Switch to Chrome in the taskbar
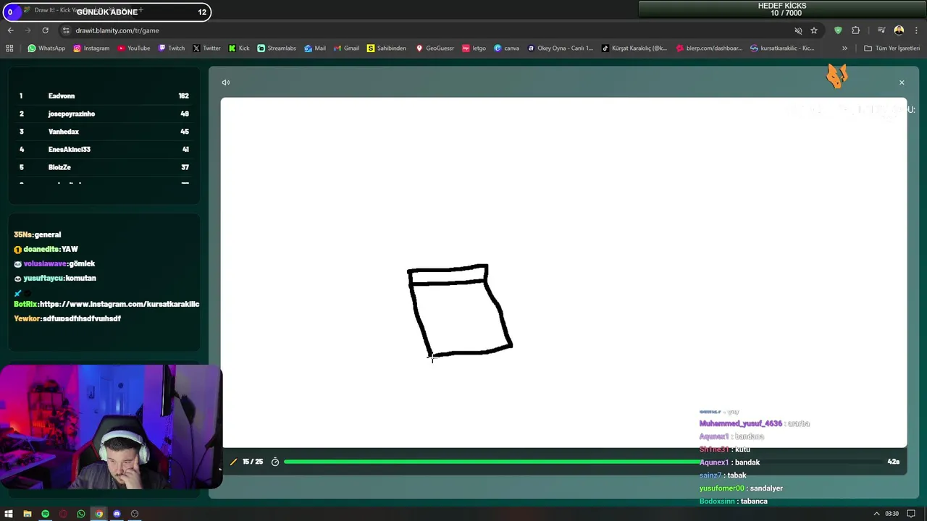Viewport: 927px width, 521px height. pos(98,514)
